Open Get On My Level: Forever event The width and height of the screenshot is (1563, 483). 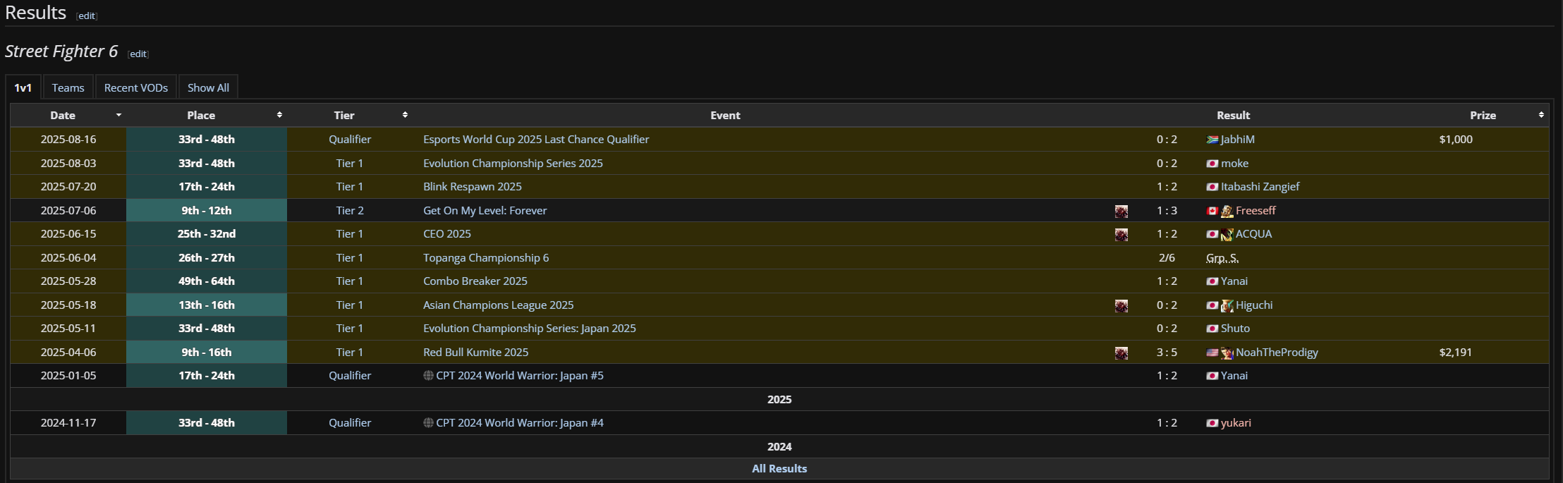(485, 211)
